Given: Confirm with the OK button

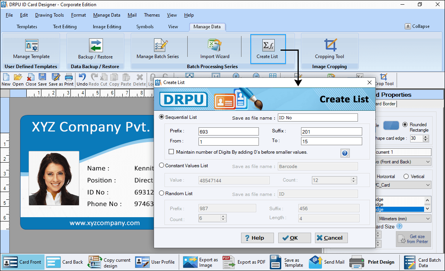Looking at the screenshot, I should pos(294,238).
